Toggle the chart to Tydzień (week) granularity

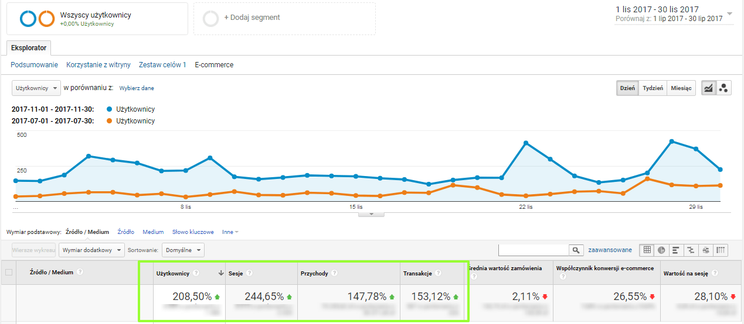(653, 88)
